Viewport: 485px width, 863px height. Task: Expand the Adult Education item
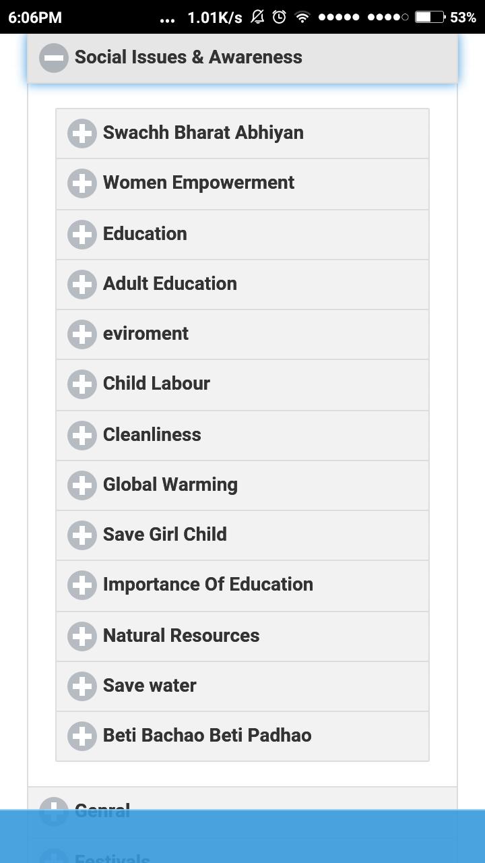243,284
